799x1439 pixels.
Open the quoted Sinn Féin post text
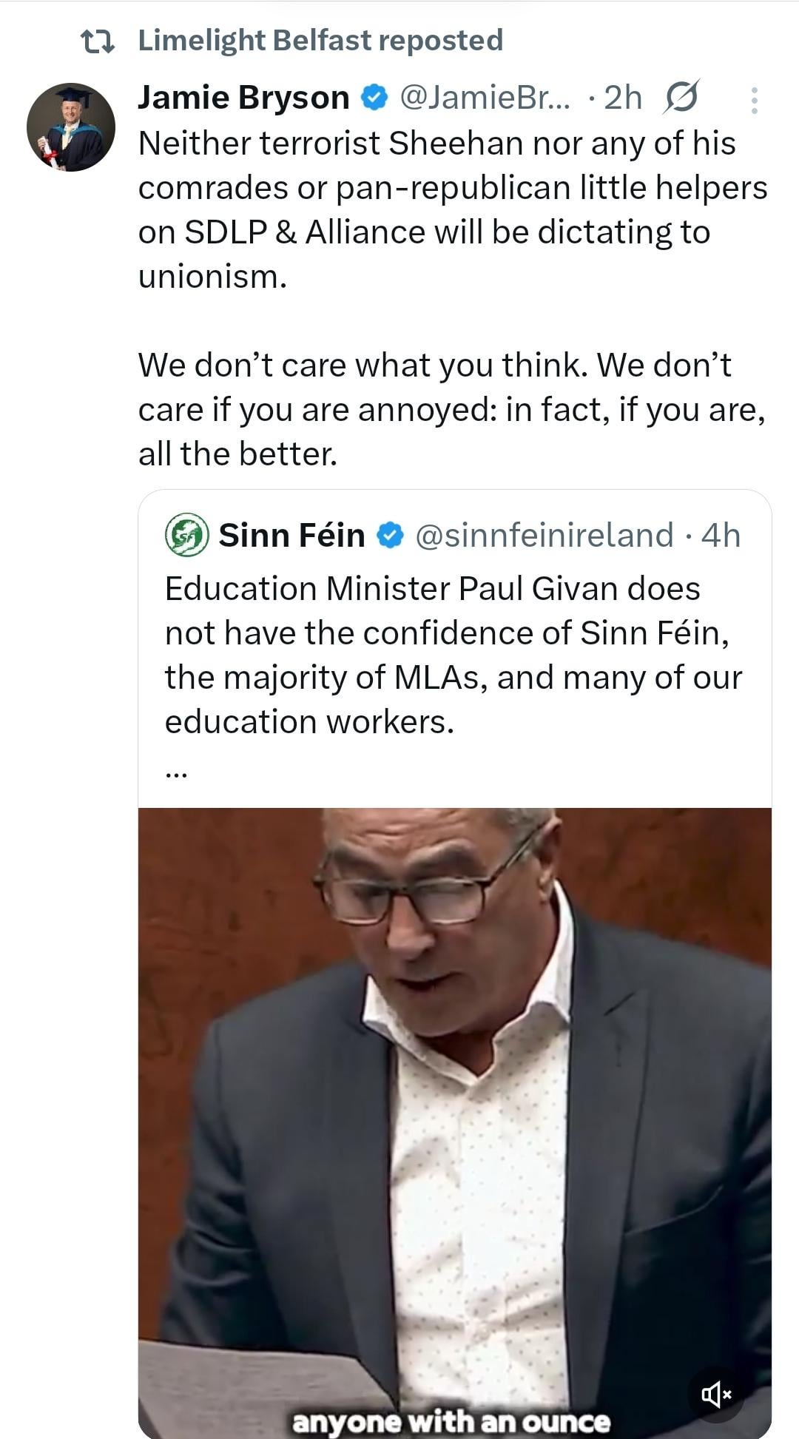pyautogui.click(x=453, y=655)
